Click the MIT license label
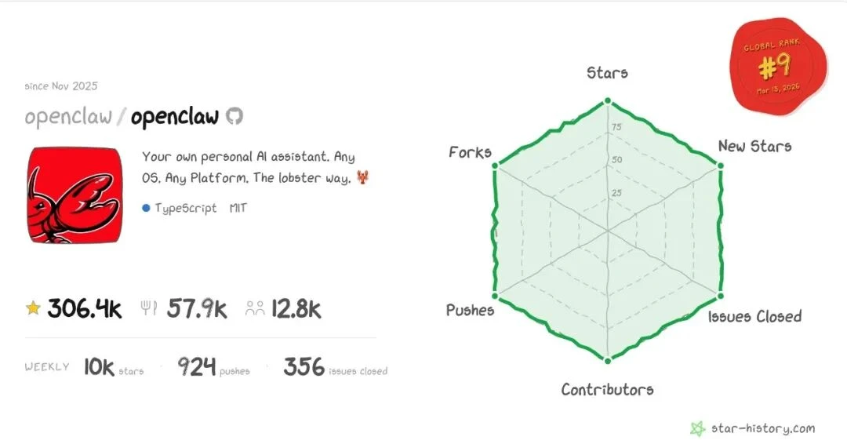The height and width of the screenshot is (444, 847). click(238, 208)
